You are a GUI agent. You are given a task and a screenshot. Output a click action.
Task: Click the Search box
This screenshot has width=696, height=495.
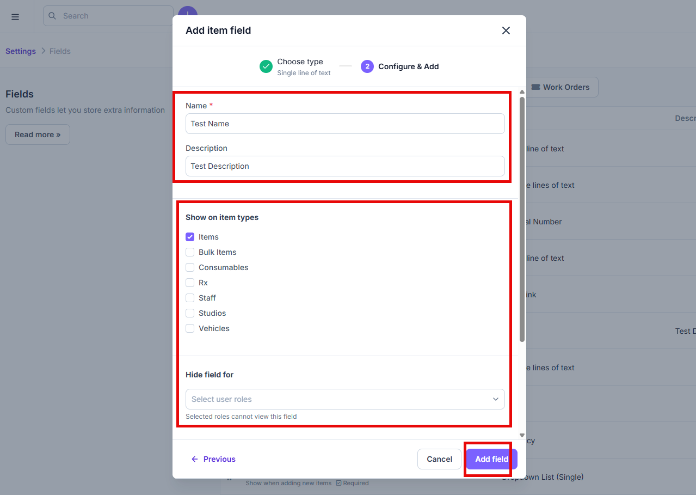[x=108, y=16]
